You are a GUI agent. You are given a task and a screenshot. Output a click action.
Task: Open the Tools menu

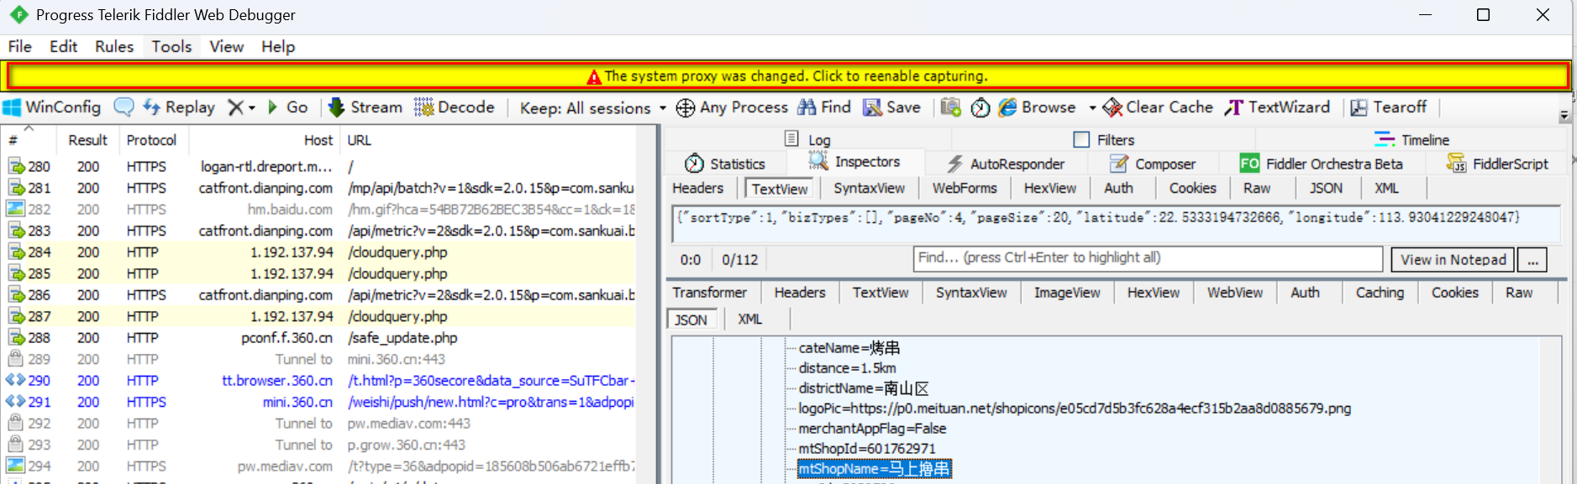tap(171, 47)
